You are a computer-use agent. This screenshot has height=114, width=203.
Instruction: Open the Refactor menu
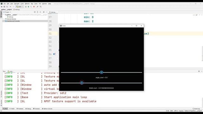[x=27, y=4]
